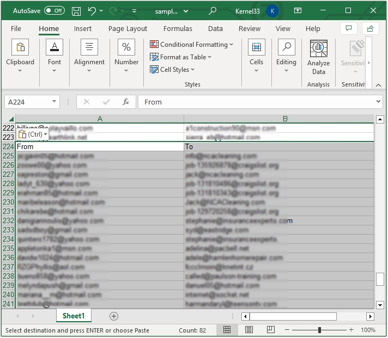Click the vertical scrollbar thumb
Image resolution: width=388 pixels, height=338 pixels.
(380, 279)
